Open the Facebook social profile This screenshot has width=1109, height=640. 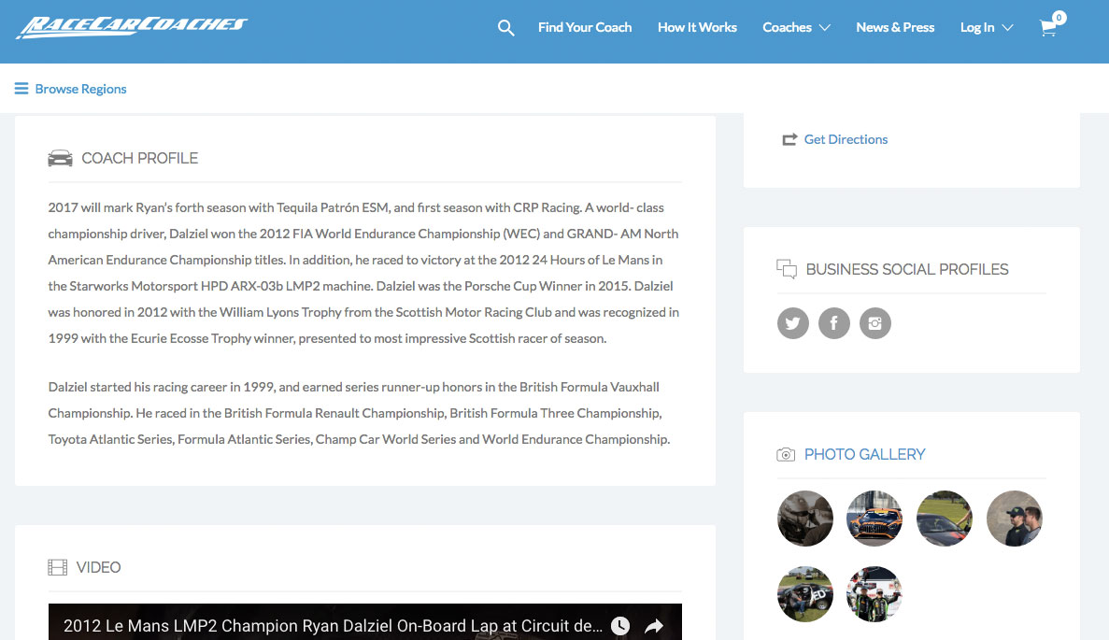tap(834, 323)
